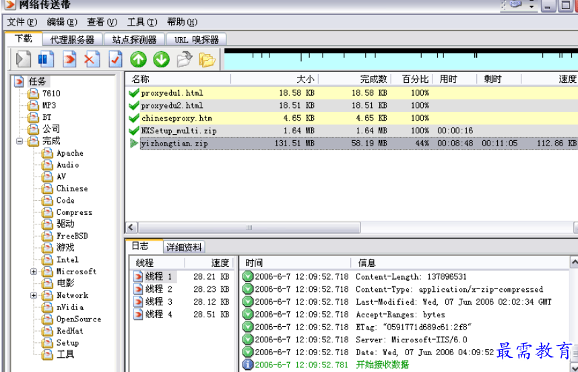Switch to the 代理服务器 tab
578x372 pixels.
pyautogui.click(x=72, y=39)
